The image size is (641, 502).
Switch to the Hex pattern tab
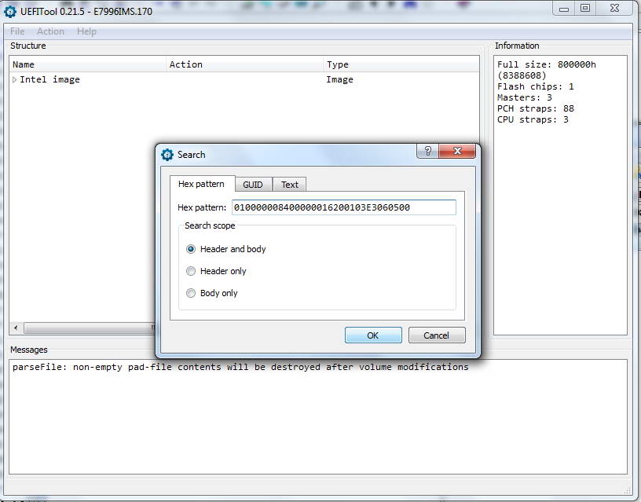(x=202, y=184)
